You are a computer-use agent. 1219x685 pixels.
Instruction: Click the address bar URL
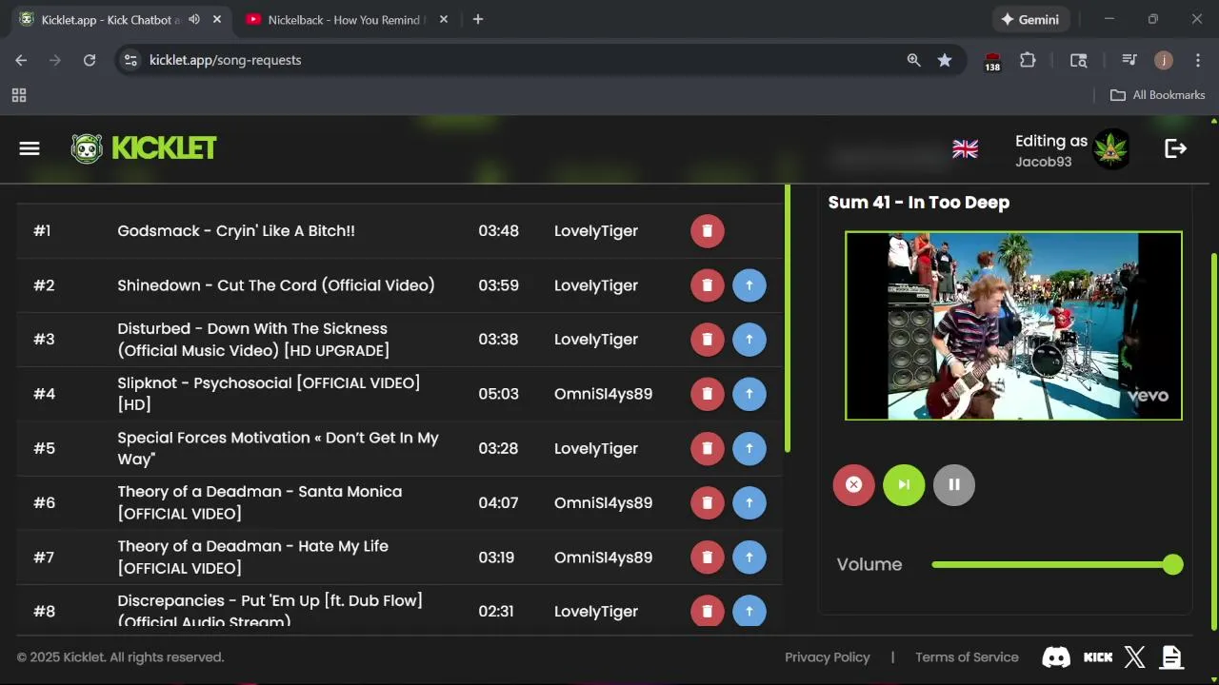coord(225,60)
